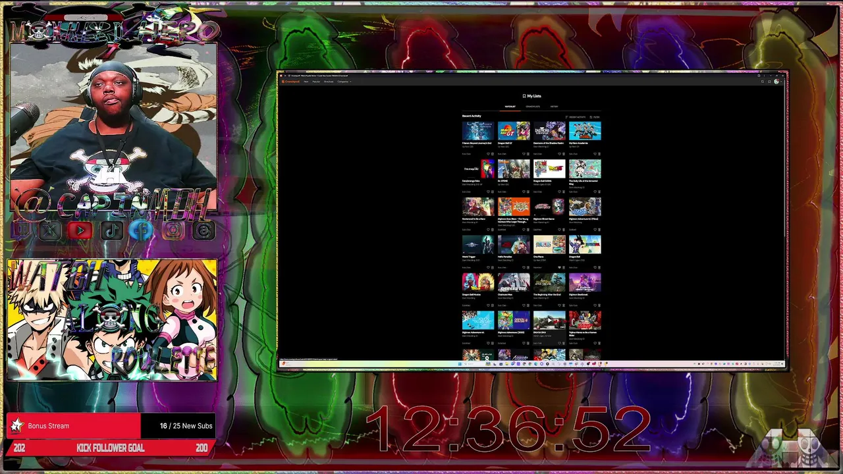Open the One Piece thumbnail

click(x=549, y=244)
